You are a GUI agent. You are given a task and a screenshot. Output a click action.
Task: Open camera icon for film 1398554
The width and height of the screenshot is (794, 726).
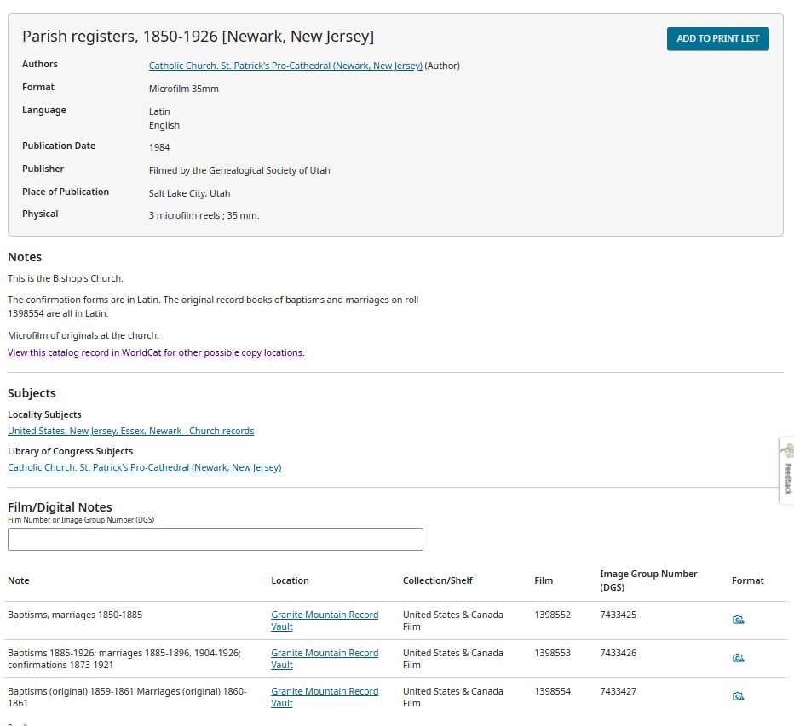(738, 696)
